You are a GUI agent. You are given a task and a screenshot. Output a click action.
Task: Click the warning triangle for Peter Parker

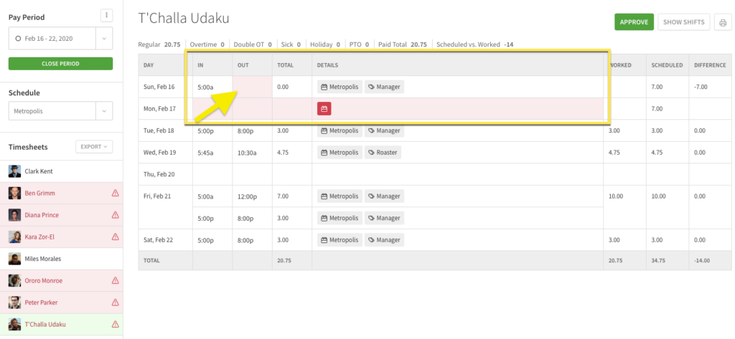tap(115, 302)
